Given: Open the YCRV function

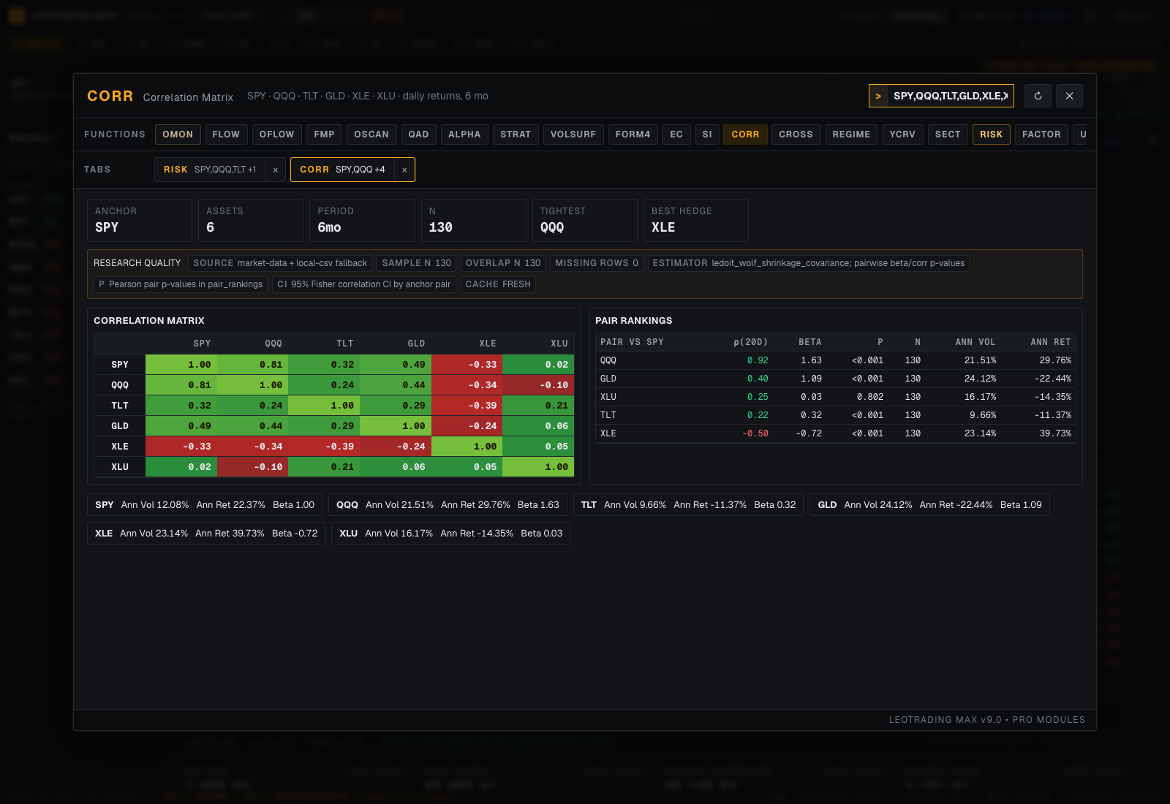Looking at the screenshot, I should (x=902, y=134).
